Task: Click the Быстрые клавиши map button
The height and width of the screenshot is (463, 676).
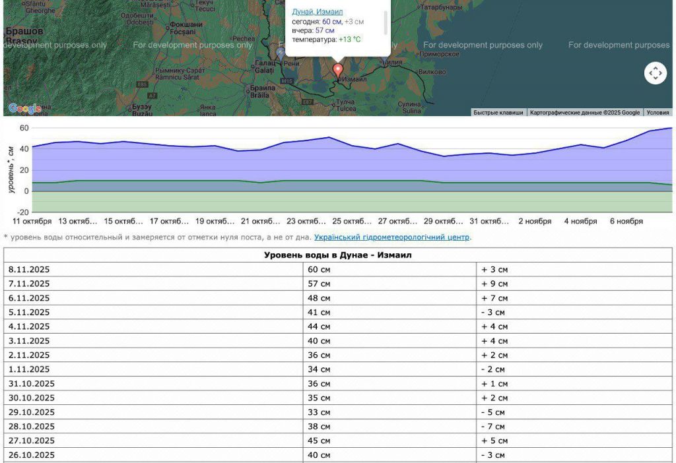Action: pyautogui.click(x=498, y=113)
